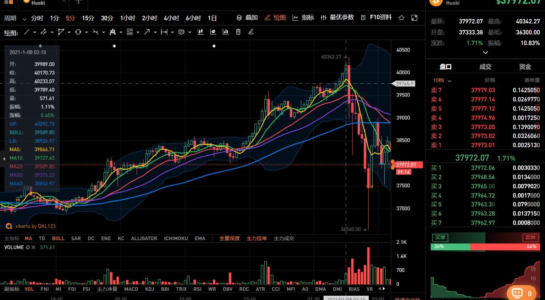Select the trend line drawing tool

pyautogui.click(x=27, y=32)
